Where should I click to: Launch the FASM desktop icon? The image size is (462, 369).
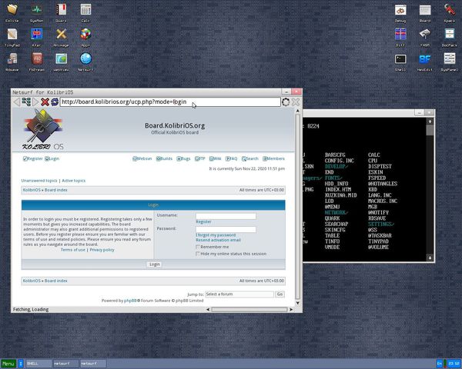(425, 35)
